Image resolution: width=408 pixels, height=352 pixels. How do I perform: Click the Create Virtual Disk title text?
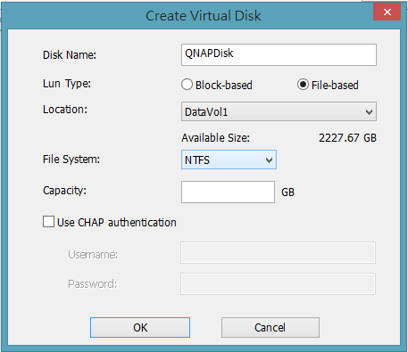204,16
